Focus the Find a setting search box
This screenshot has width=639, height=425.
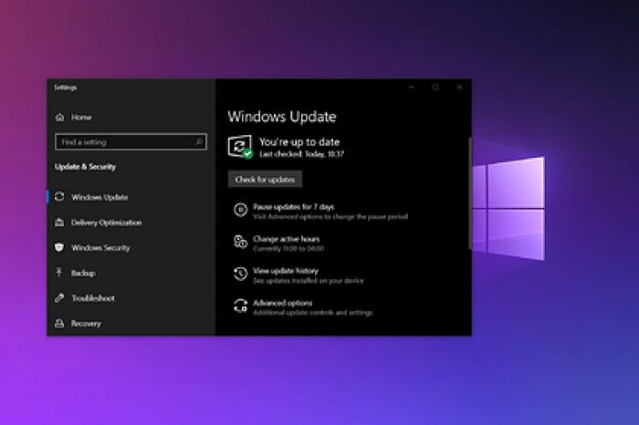pyautogui.click(x=131, y=141)
